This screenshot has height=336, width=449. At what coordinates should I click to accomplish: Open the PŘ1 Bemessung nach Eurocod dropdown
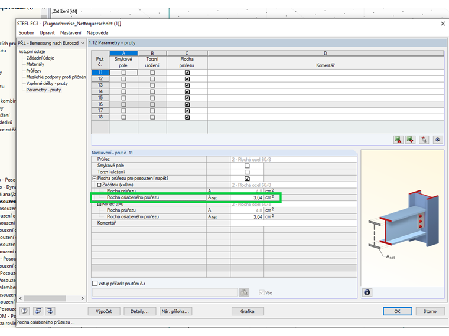click(51, 43)
